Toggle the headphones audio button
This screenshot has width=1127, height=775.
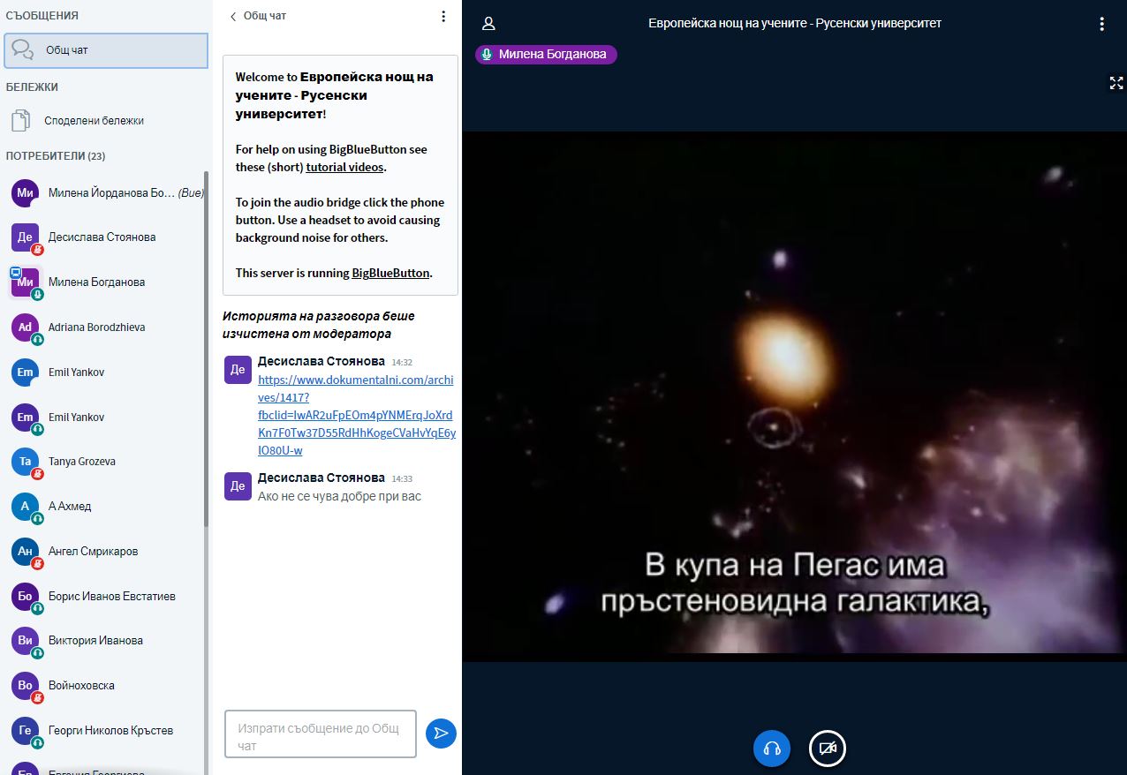(771, 749)
